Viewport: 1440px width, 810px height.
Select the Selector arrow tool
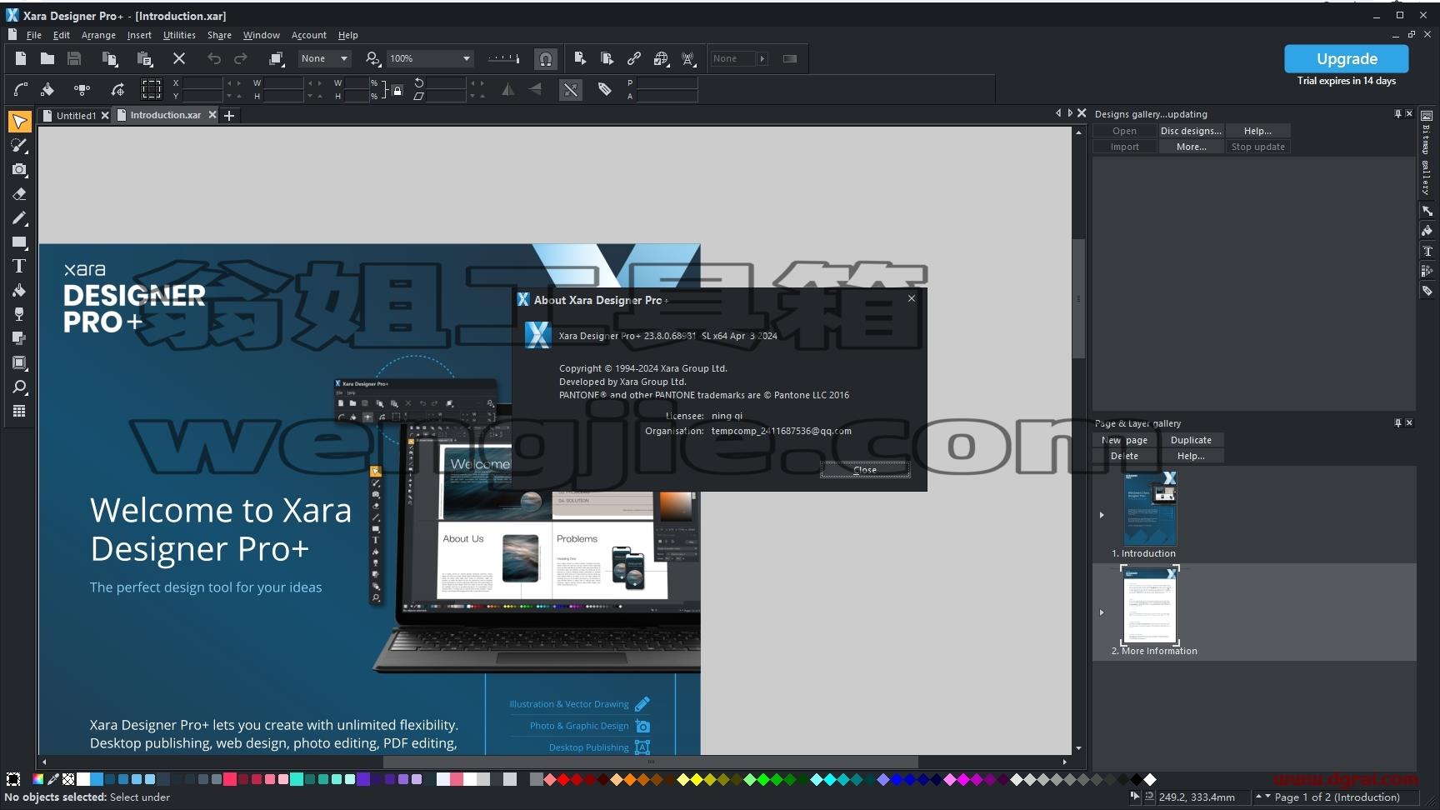(19, 122)
